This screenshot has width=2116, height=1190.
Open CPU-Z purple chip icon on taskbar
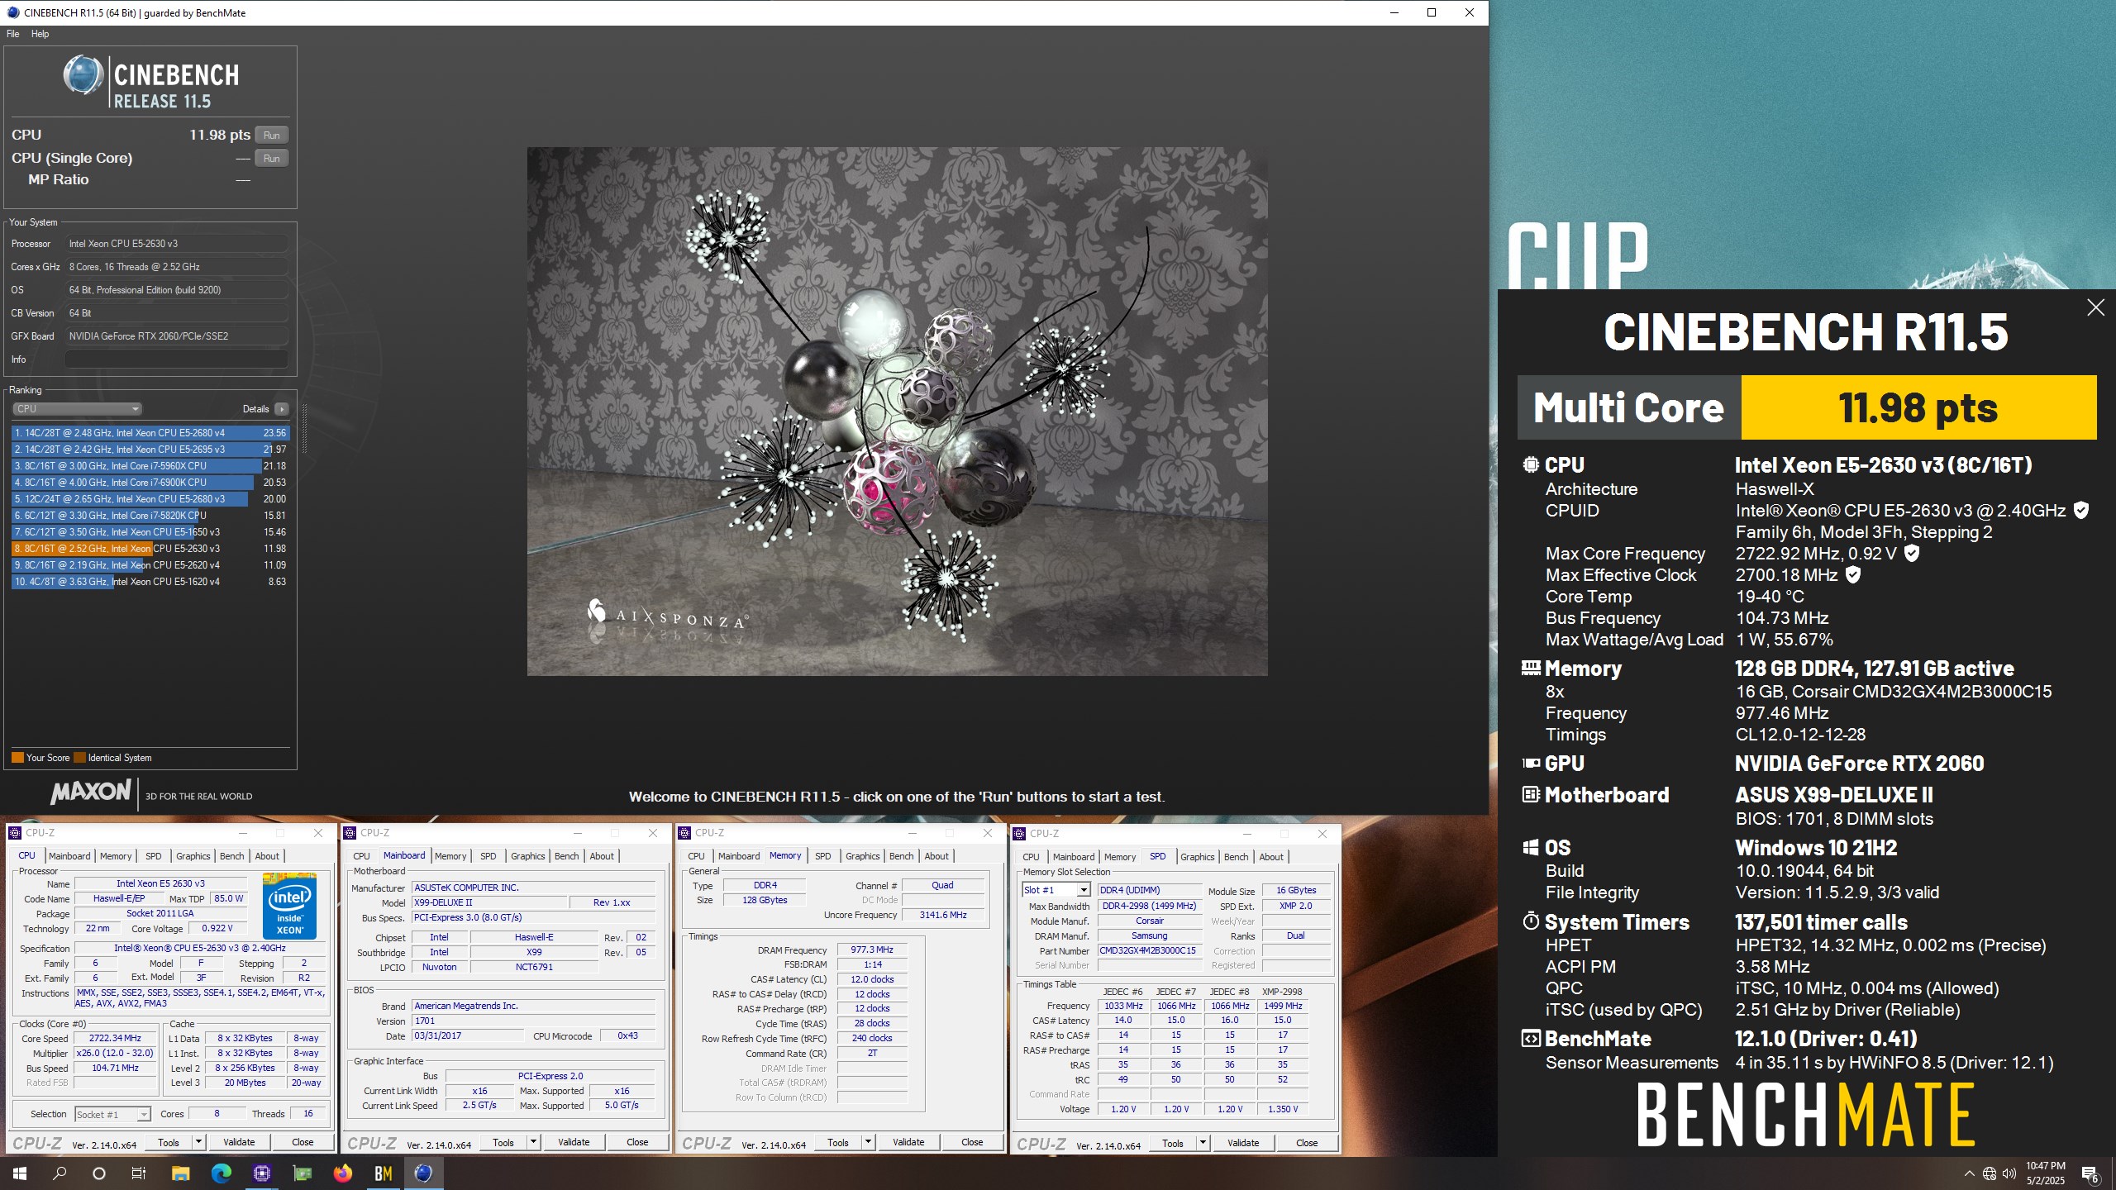coord(261,1173)
